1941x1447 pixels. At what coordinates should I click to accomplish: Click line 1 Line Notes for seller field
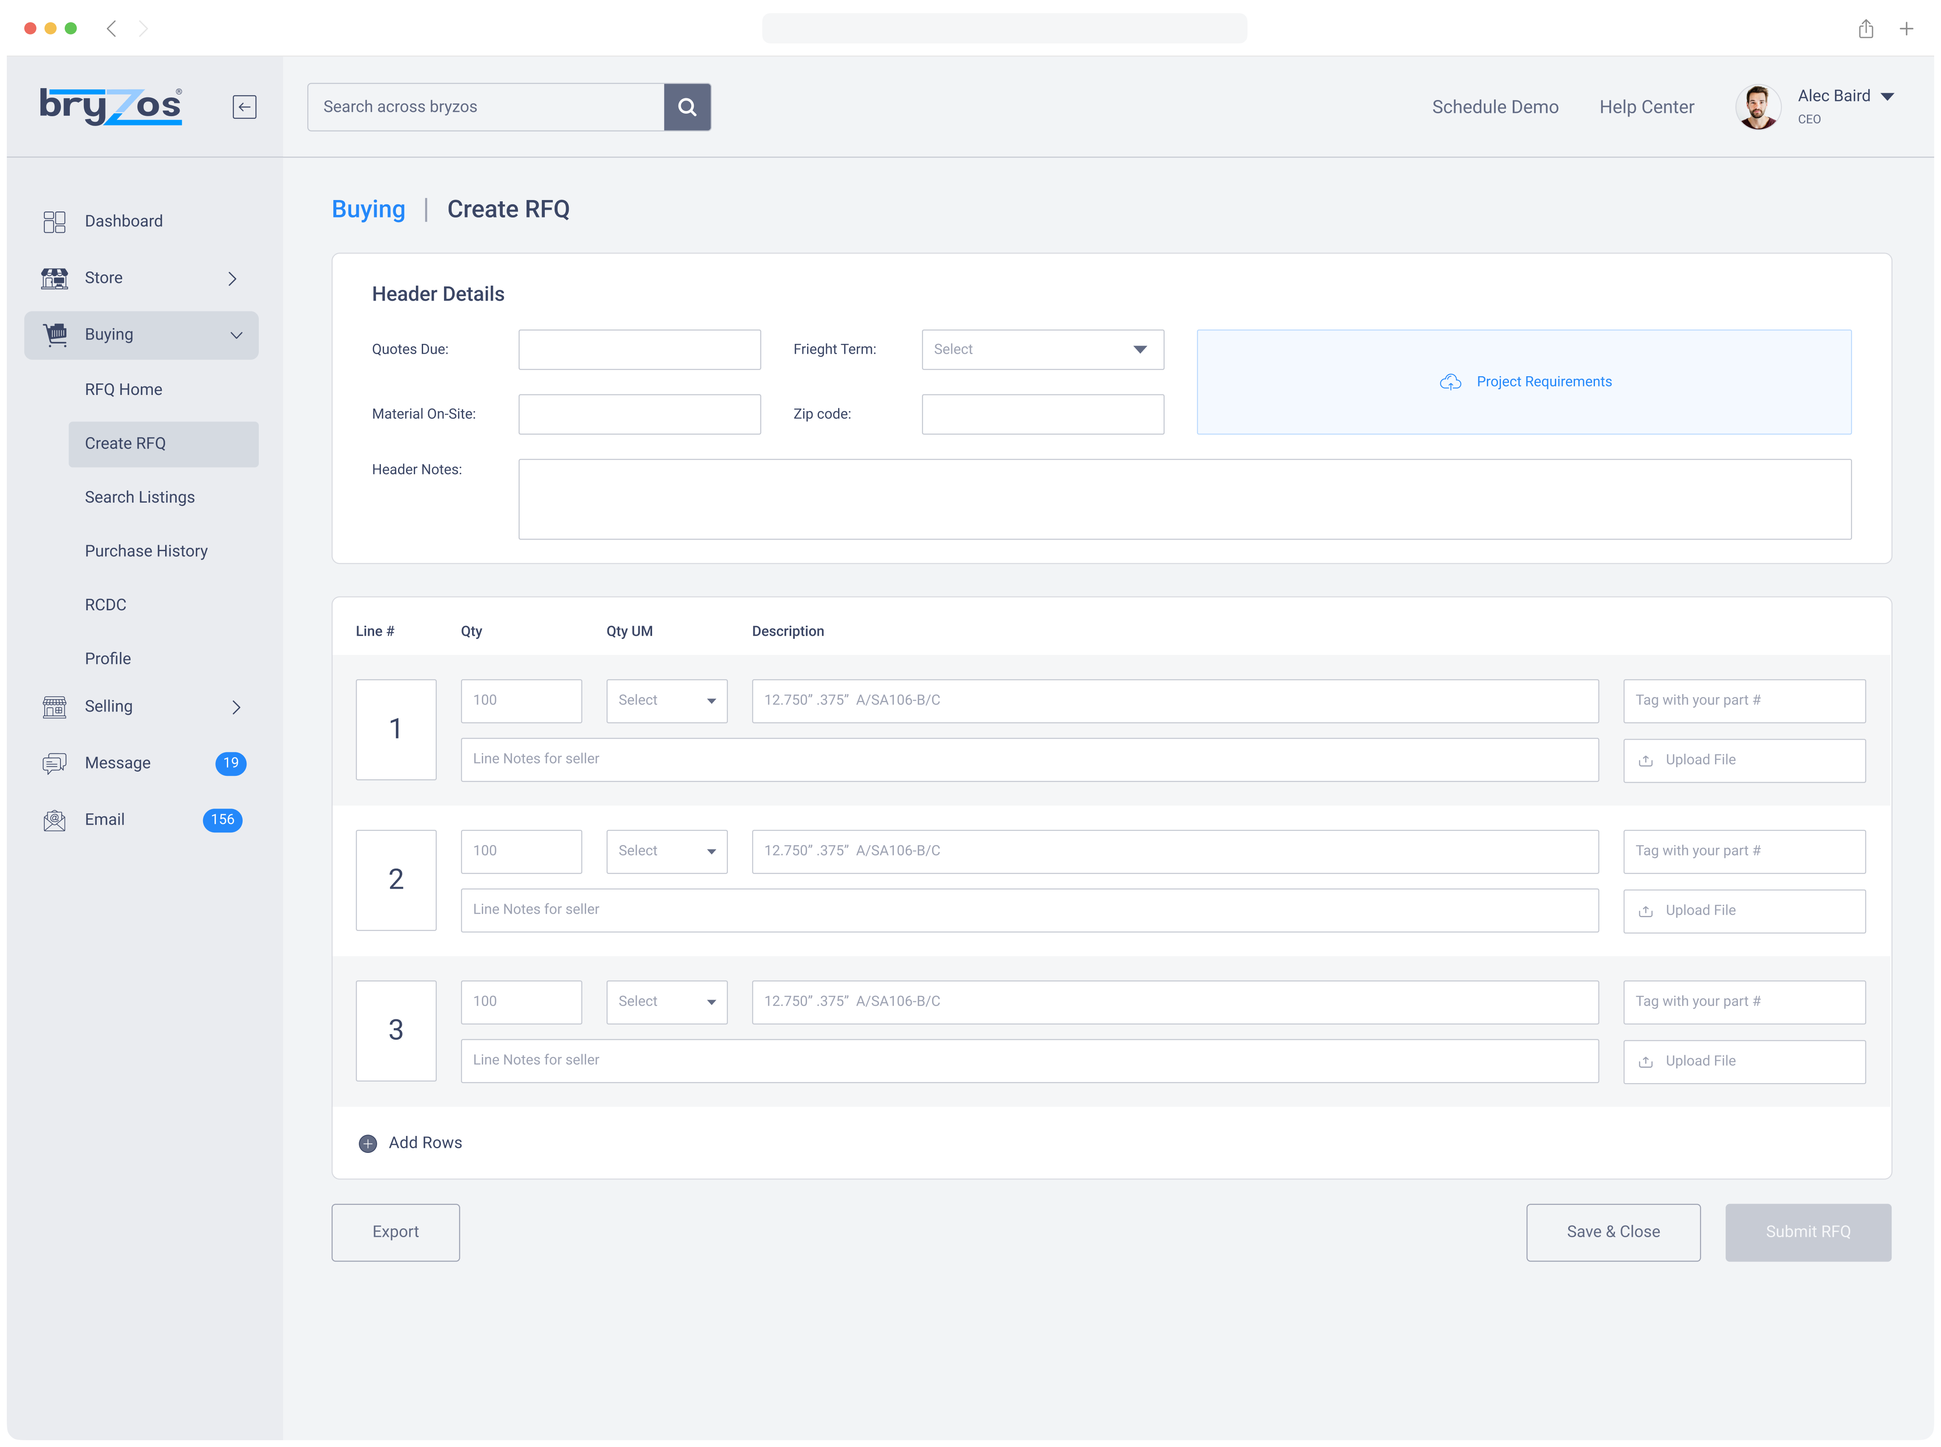tap(1029, 759)
